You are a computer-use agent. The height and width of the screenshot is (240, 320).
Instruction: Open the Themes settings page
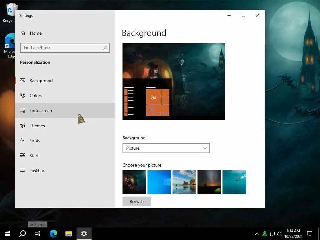click(x=65, y=126)
